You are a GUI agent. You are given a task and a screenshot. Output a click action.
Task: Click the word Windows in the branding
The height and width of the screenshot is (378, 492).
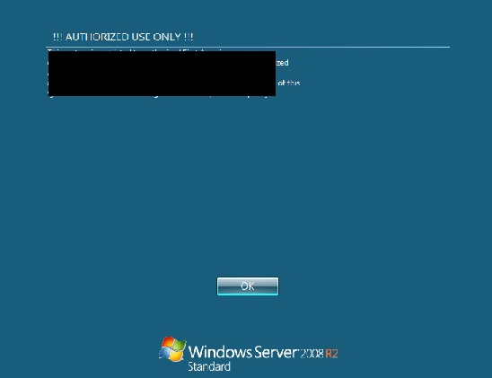(x=220, y=352)
